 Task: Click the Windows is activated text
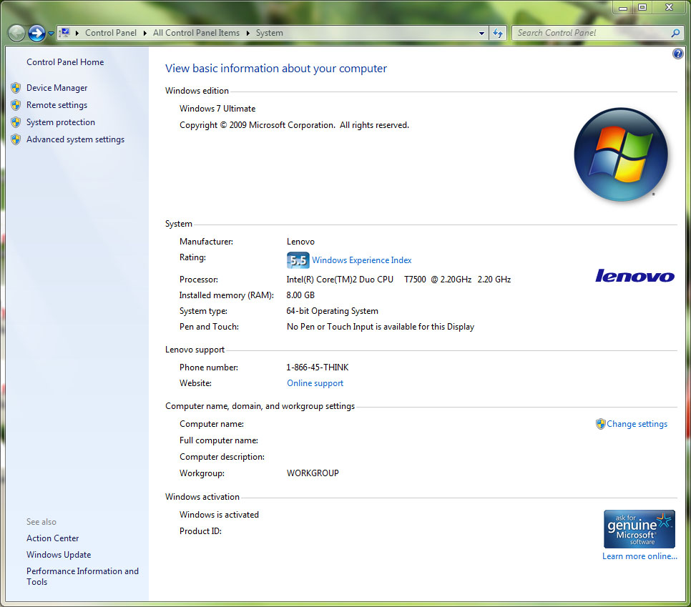(219, 515)
